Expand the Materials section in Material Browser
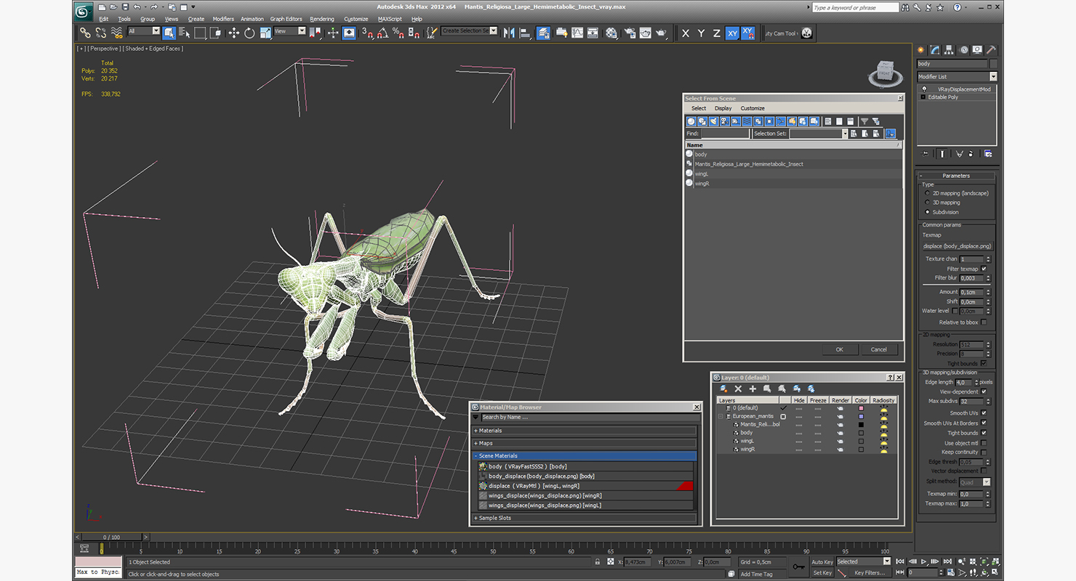Screen dimensions: 1076x581 tap(585, 431)
